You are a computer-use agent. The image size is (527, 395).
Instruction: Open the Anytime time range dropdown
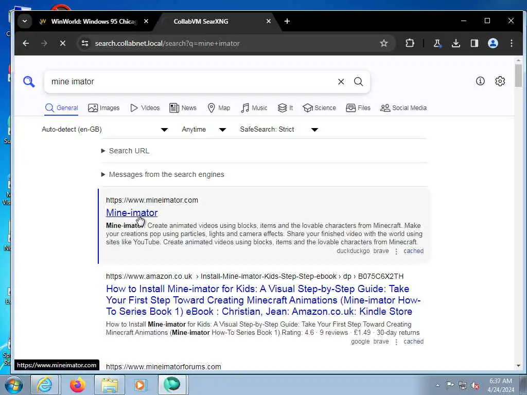coord(204,129)
